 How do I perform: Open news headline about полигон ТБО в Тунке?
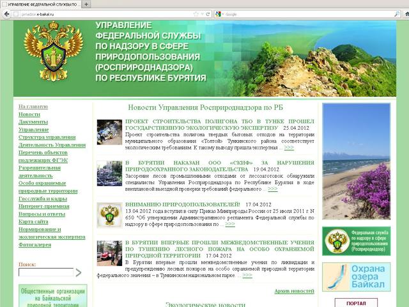point(220,125)
